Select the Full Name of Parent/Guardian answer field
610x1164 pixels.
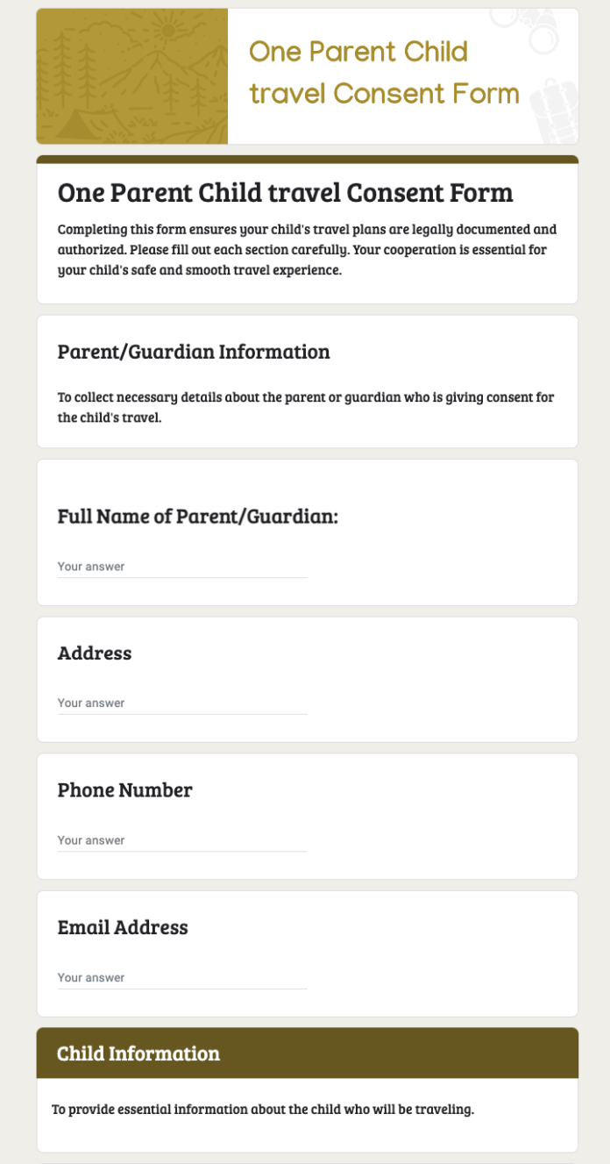pos(181,567)
